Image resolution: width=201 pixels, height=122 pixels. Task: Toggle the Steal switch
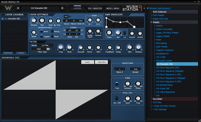coord(52,36)
